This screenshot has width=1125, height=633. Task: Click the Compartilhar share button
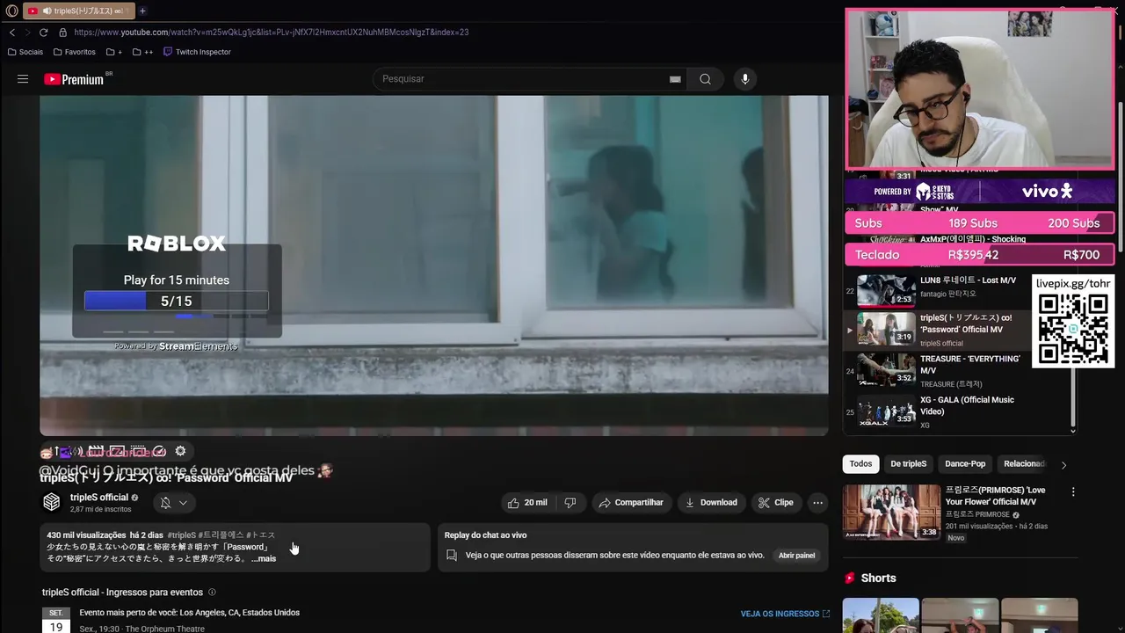click(x=630, y=503)
